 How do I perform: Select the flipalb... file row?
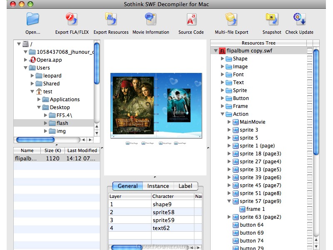pyautogui.click(x=57, y=158)
